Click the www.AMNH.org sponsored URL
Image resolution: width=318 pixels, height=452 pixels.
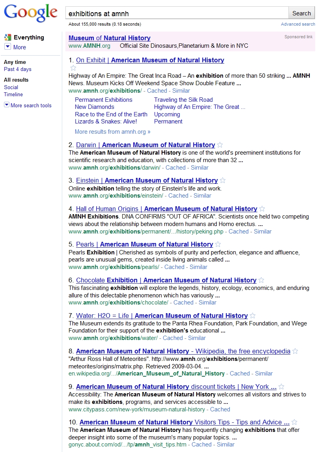click(89, 45)
